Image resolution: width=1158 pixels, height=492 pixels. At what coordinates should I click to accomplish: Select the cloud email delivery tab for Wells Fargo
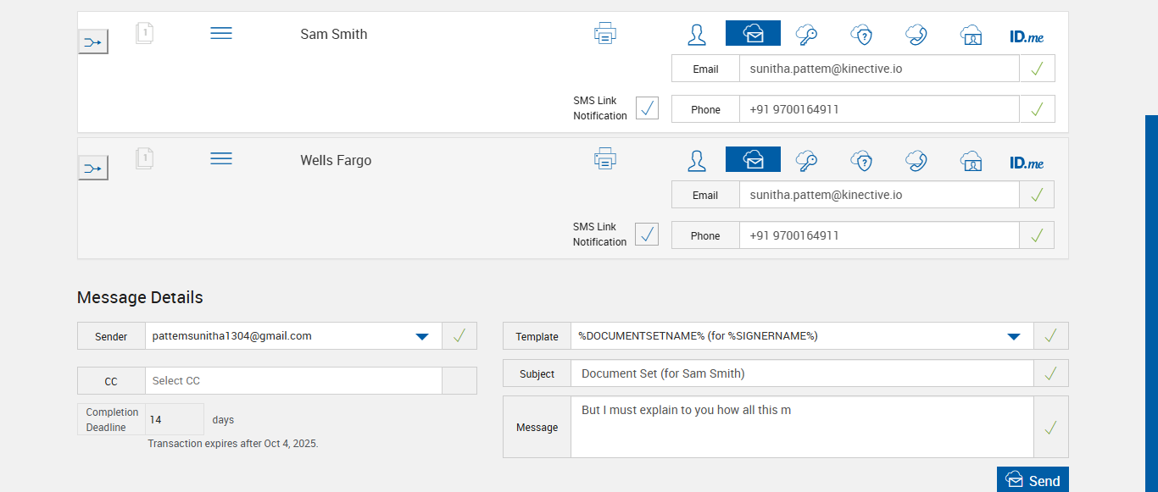753,160
